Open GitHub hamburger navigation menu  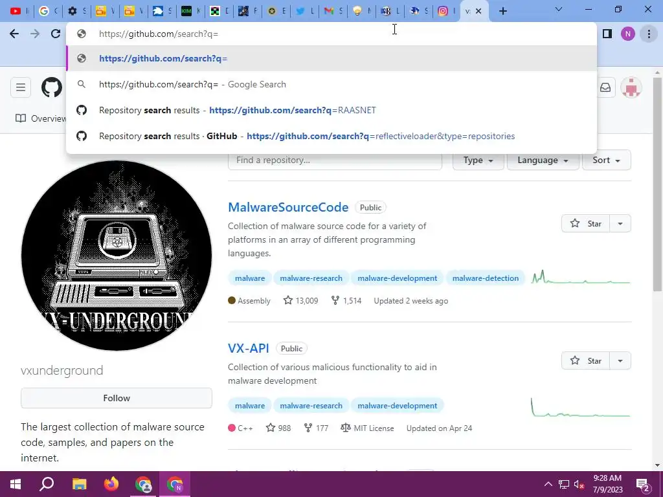click(21, 87)
